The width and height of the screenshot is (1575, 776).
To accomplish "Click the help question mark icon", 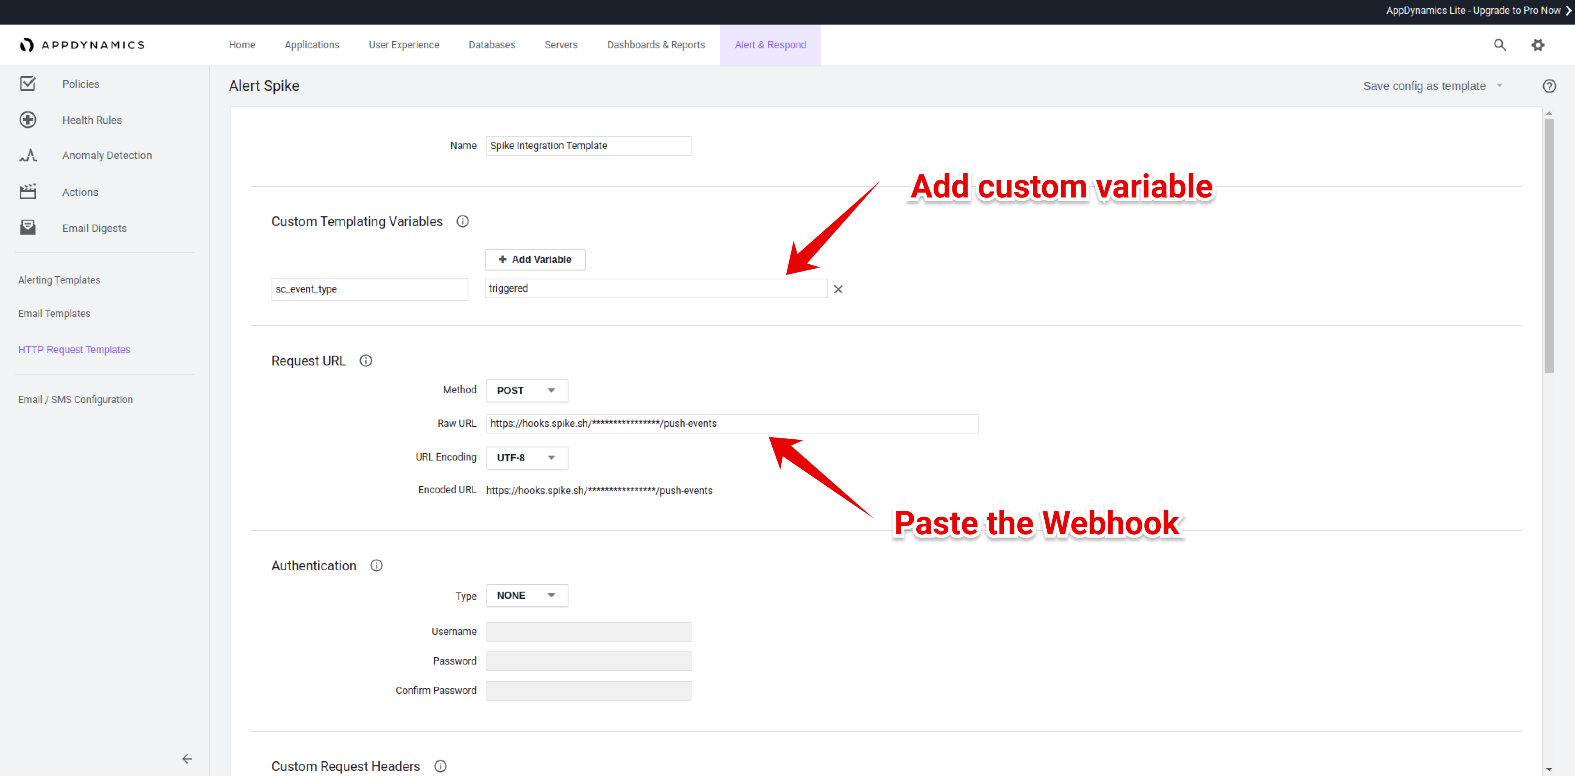I will (x=1549, y=86).
